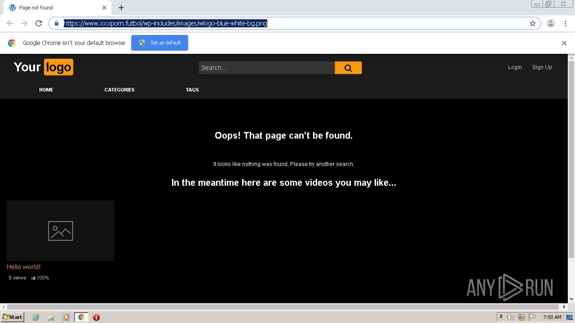575x323 pixels.
Task: Open the Chrome three-dot menu
Action: coord(565,23)
